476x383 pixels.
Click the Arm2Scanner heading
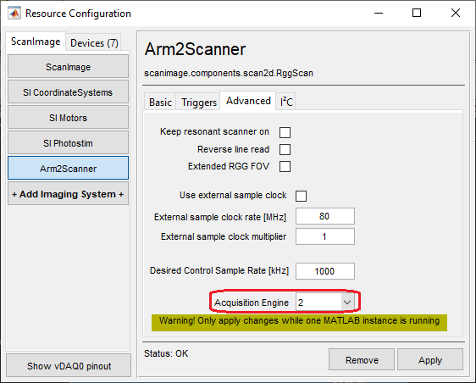click(x=195, y=49)
